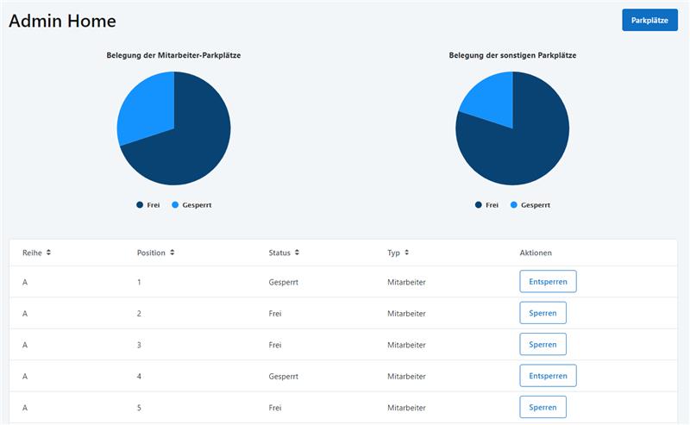
Task: Unlock parking spot A1 with Entsperren
Action: (x=548, y=282)
